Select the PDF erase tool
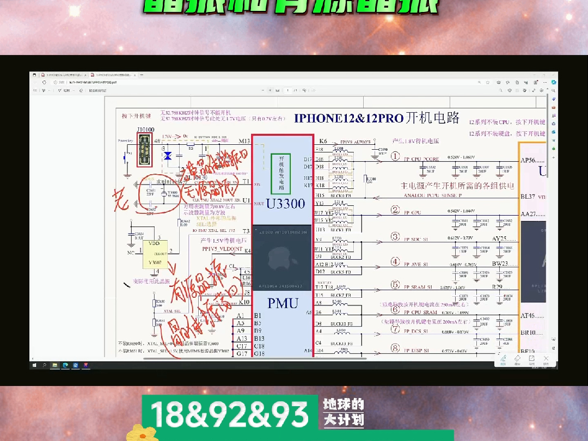The height and width of the screenshot is (441, 588). [x=81, y=90]
